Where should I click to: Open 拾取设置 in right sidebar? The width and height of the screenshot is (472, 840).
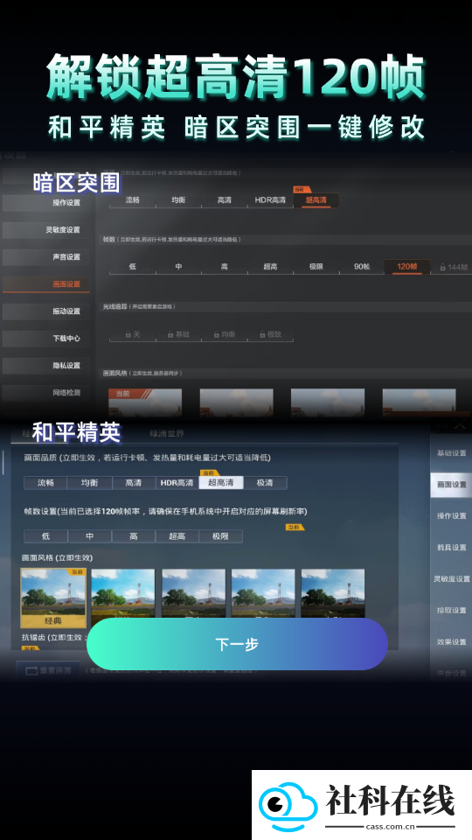[x=451, y=610]
